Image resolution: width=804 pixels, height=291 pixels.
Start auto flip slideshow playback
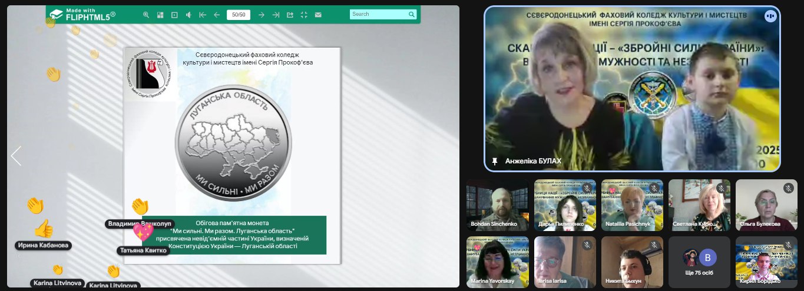pos(174,15)
